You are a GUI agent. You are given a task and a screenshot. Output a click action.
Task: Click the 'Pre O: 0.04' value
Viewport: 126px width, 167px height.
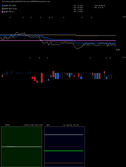[78, 6]
